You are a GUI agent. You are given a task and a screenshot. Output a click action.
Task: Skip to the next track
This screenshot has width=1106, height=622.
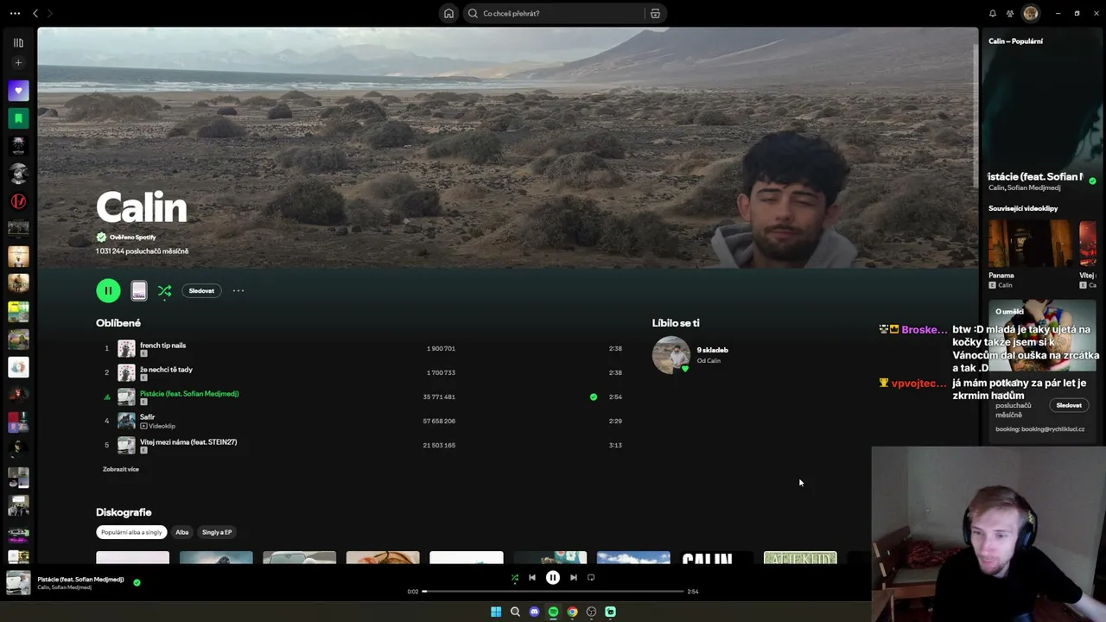pos(574,578)
